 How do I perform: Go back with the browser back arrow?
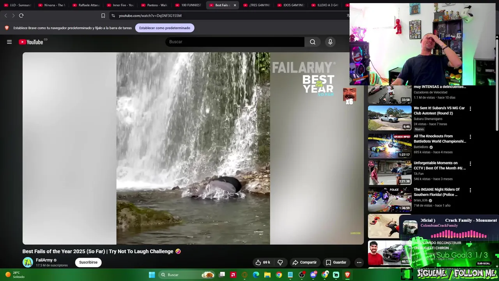coord(5,16)
